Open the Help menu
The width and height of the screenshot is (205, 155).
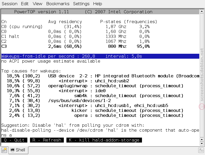(x=97, y=4)
